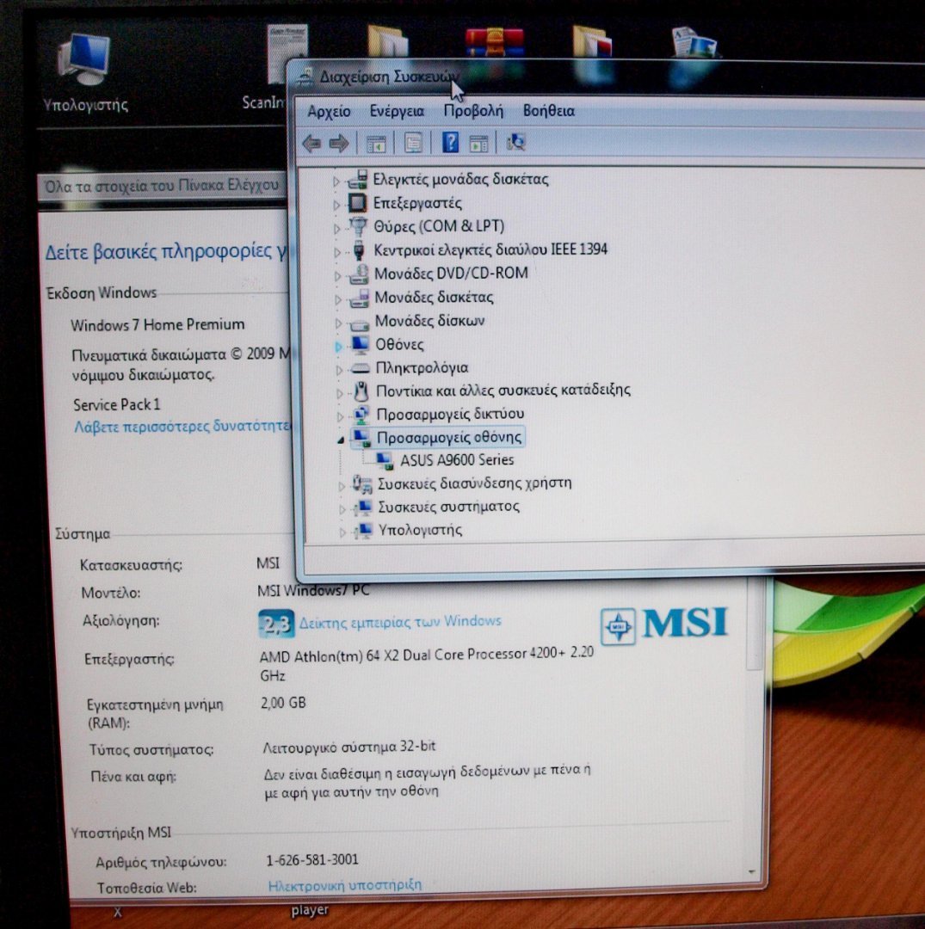This screenshot has height=929, width=925.
Task: Expand the Συσκευές συστήματος node
Action: coord(342,509)
